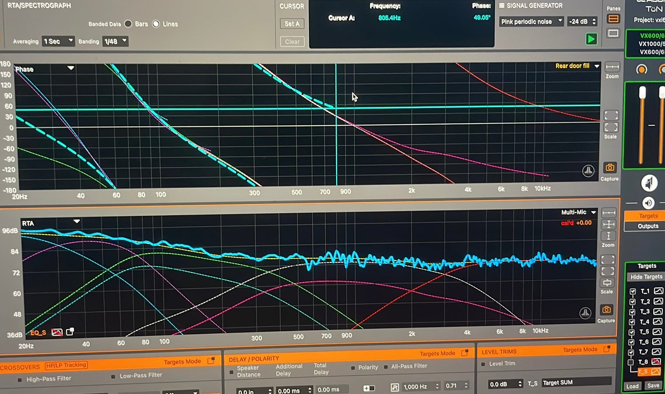
Task: Open the Averaging 1 Sec dropdown
Action: coord(58,41)
